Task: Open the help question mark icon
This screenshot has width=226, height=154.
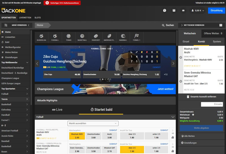Action: click(x=164, y=10)
